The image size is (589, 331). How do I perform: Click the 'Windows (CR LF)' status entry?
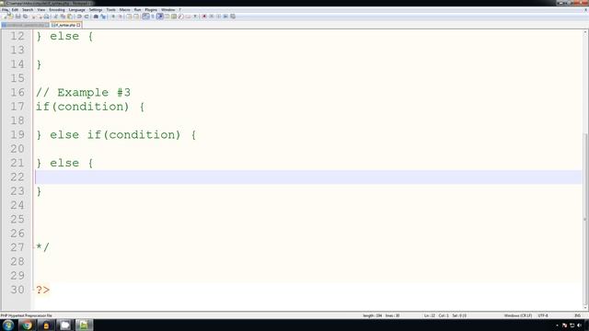point(517,315)
